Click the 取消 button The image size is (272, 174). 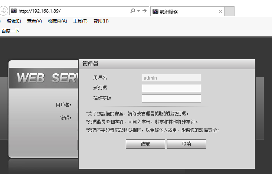(x=187, y=144)
